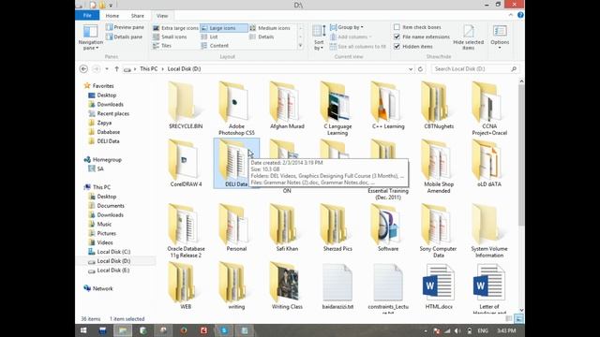Toggle the Preview pane
This screenshot has width=600, height=337.
(x=125, y=27)
